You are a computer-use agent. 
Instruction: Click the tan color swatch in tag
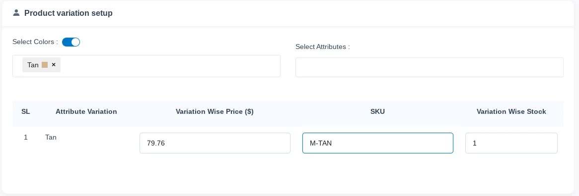[45, 65]
